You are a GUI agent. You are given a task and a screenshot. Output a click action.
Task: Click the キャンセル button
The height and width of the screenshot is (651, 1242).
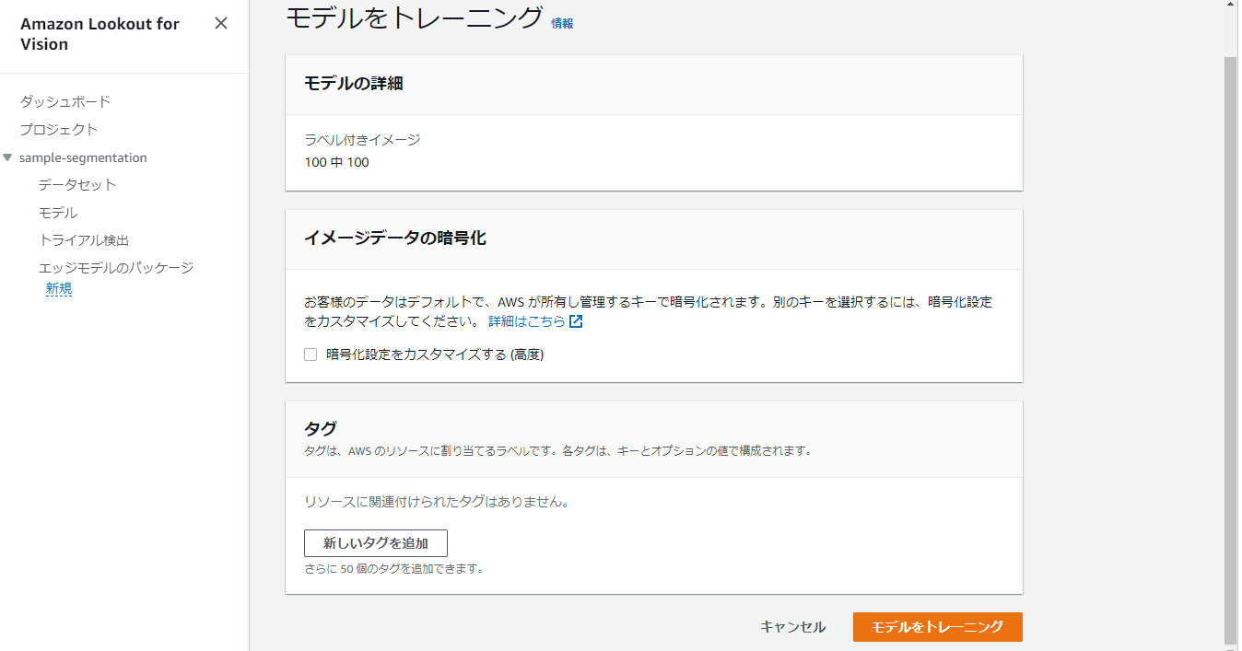click(x=792, y=627)
